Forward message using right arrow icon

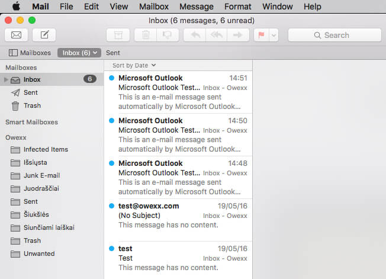(x=238, y=35)
